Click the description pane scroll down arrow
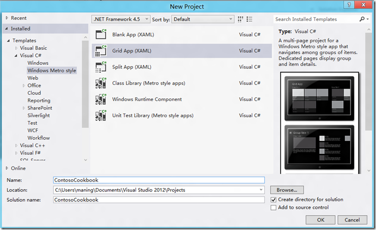The image size is (376, 230). point(369,171)
